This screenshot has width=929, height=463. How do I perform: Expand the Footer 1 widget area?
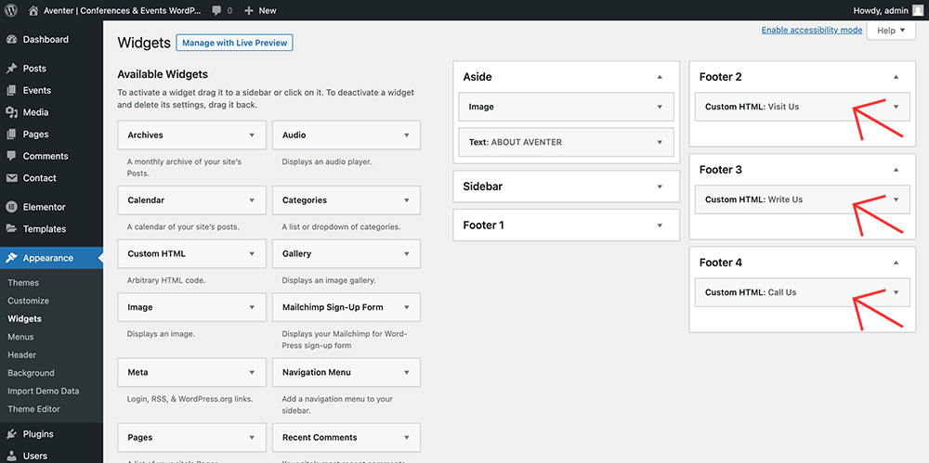[660, 225]
